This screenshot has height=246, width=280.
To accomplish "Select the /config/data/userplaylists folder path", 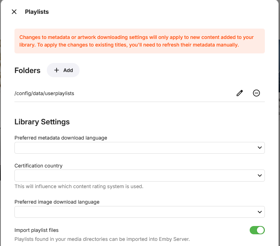I will tap(44, 93).
